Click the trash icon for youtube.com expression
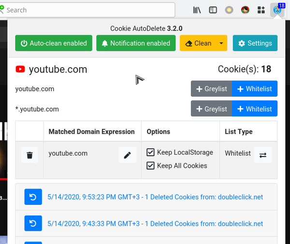This screenshot has height=244, width=290. tap(29, 155)
